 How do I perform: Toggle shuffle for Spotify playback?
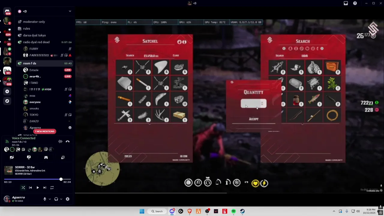click(x=23, y=187)
